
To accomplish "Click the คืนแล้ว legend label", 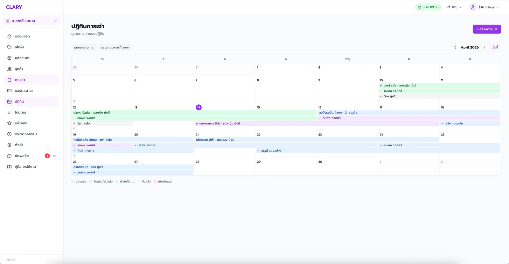I will click(x=146, y=181).
